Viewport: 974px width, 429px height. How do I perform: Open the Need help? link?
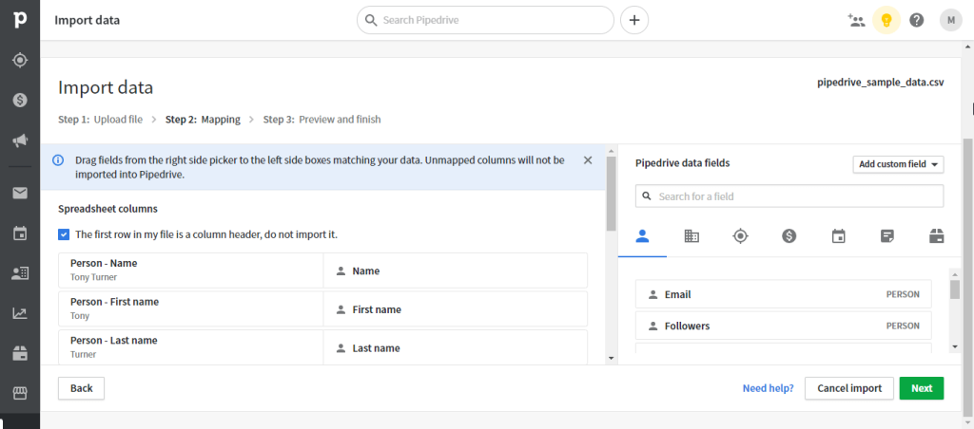(x=768, y=388)
